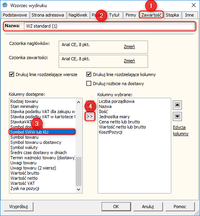This screenshot has width=200, height=216.
Task: Click the Nazwa input field
Action: [x=109, y=26]
